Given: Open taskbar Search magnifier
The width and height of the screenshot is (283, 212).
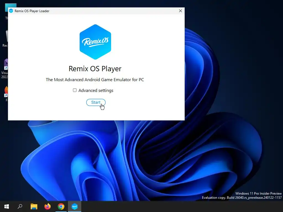Looking at the screenshot, I should 20,206.
